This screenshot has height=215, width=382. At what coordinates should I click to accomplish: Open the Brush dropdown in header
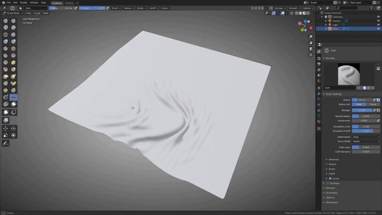click(116, 8)
